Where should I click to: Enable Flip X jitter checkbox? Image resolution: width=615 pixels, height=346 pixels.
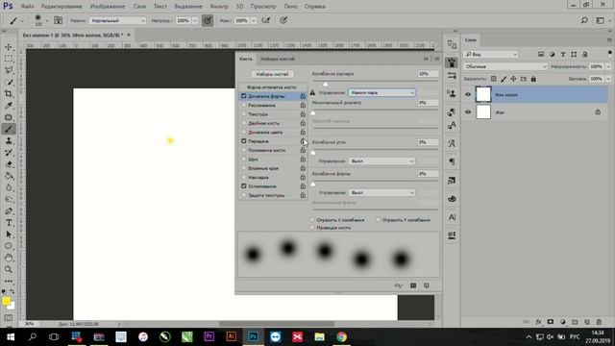coord(312,220)
